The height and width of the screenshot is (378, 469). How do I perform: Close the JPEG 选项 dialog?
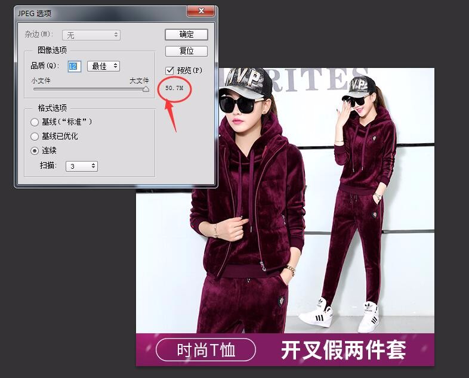click(x=200, y=12)
